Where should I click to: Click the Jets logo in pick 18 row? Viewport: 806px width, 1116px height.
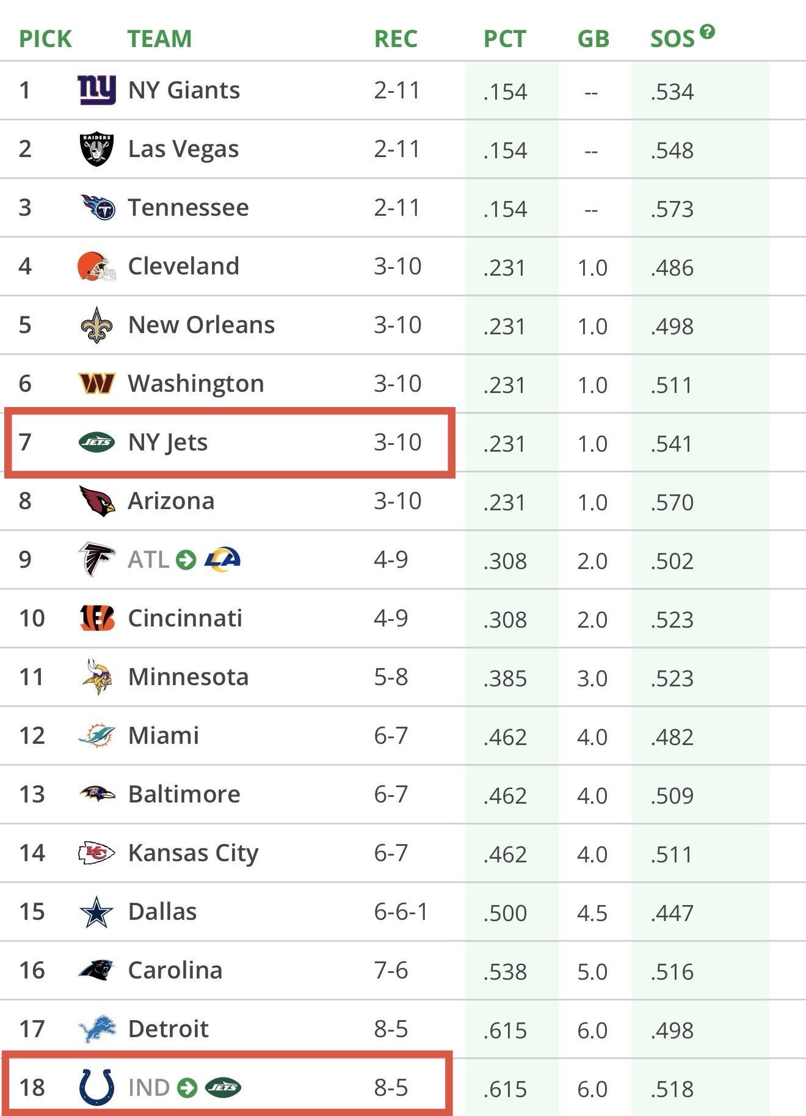[x=223, y=1087]
